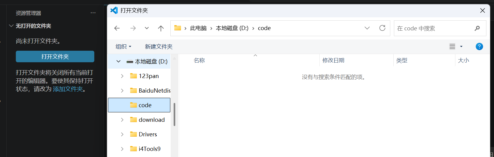Screen dimensions: 494x157
Task: Click 添加文件夹 link in VS Code
Action: tap(68, 89)
